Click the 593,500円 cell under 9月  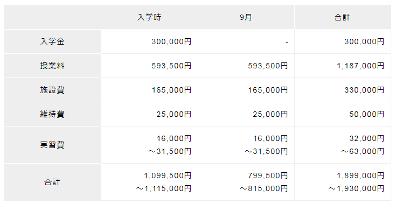click(246, 66)
